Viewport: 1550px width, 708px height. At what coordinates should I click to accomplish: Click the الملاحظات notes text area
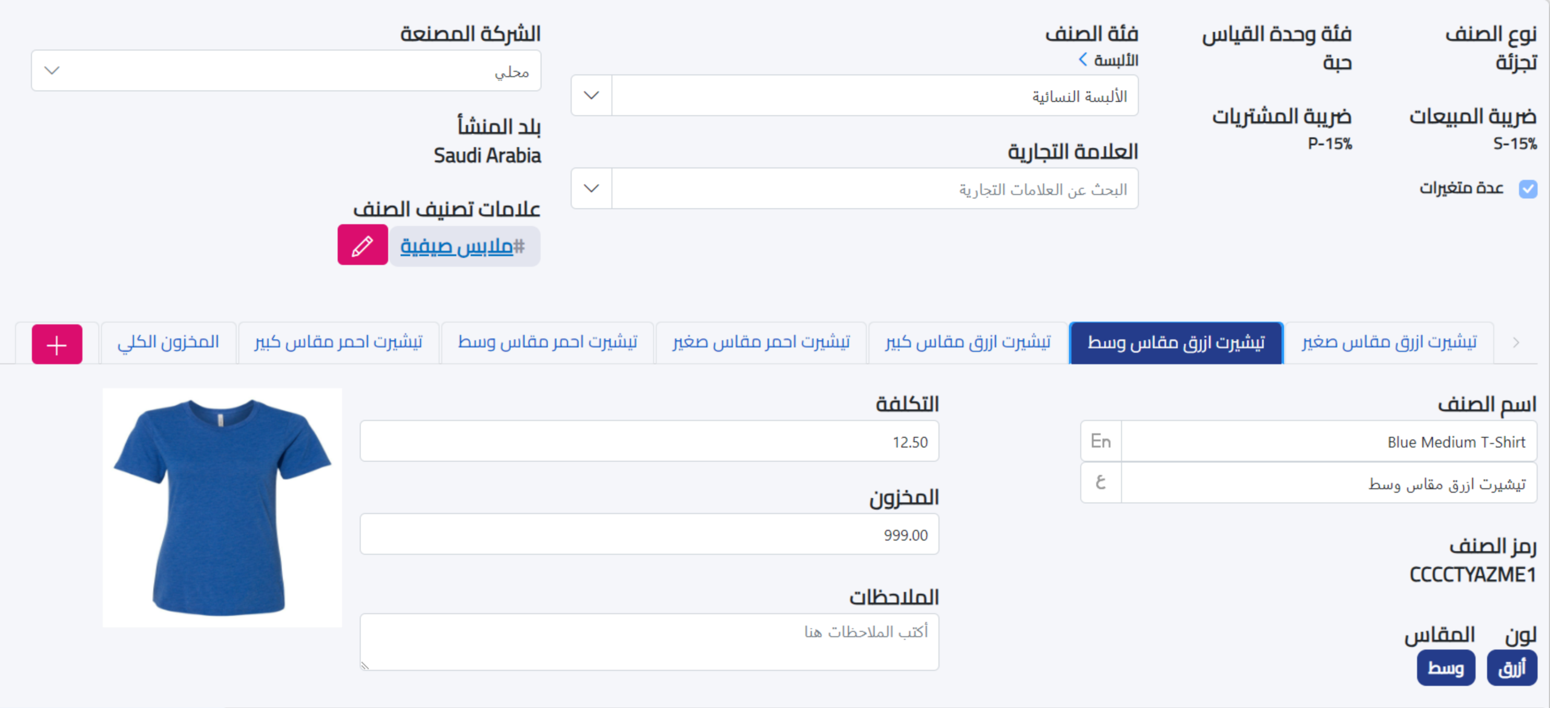point(649,642)
